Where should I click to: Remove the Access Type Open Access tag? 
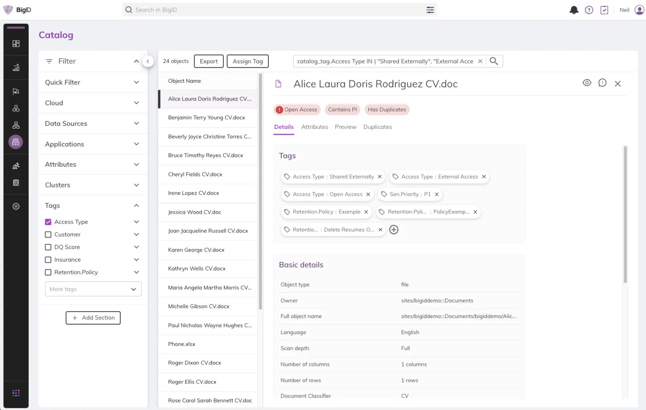[x=368, y=194]
